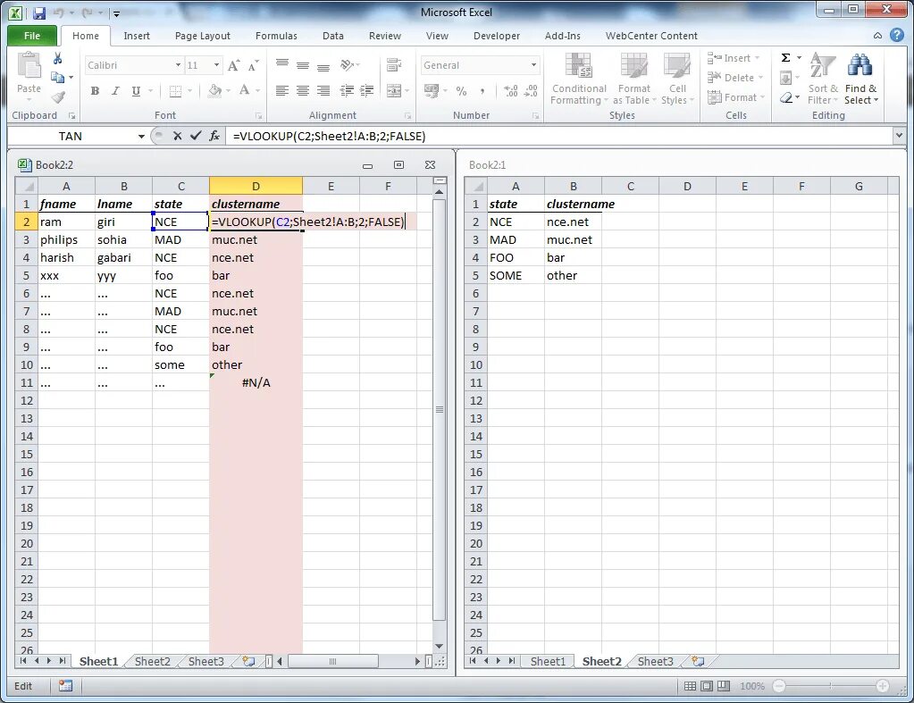Open Sort & Filter menu
The height and width of the screenshot is (703, 914).
tap(823, 80)
